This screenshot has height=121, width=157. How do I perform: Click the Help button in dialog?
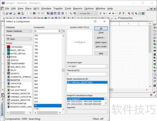[x=101, y=54]
